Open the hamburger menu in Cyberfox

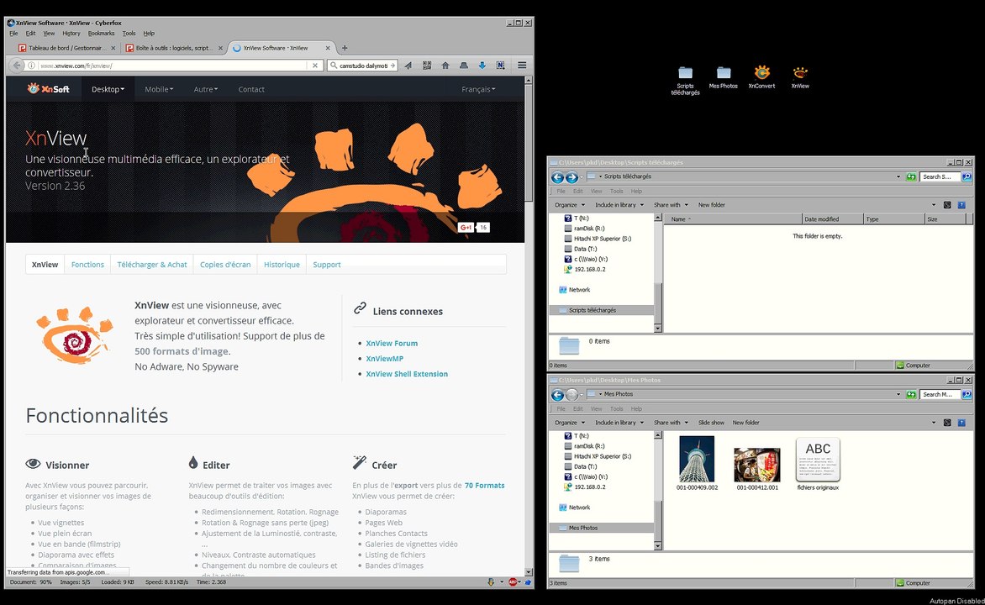pyautogui.click(x=522, y=66)
